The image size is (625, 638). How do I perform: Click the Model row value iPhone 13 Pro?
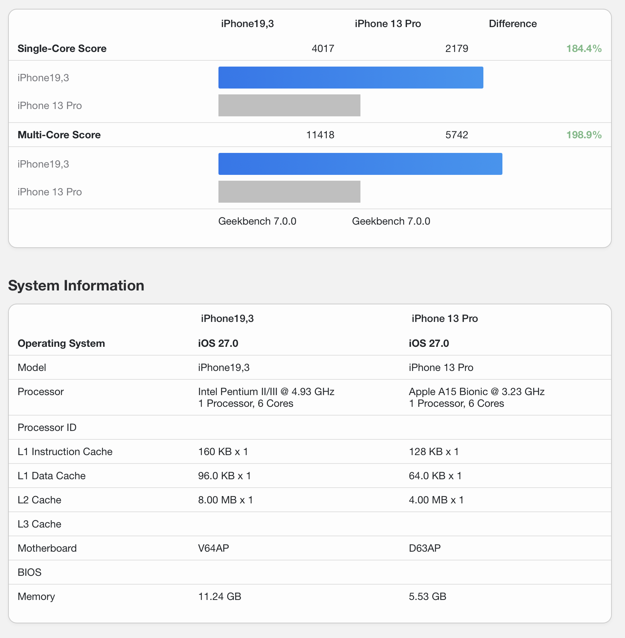tap(441, 368)
